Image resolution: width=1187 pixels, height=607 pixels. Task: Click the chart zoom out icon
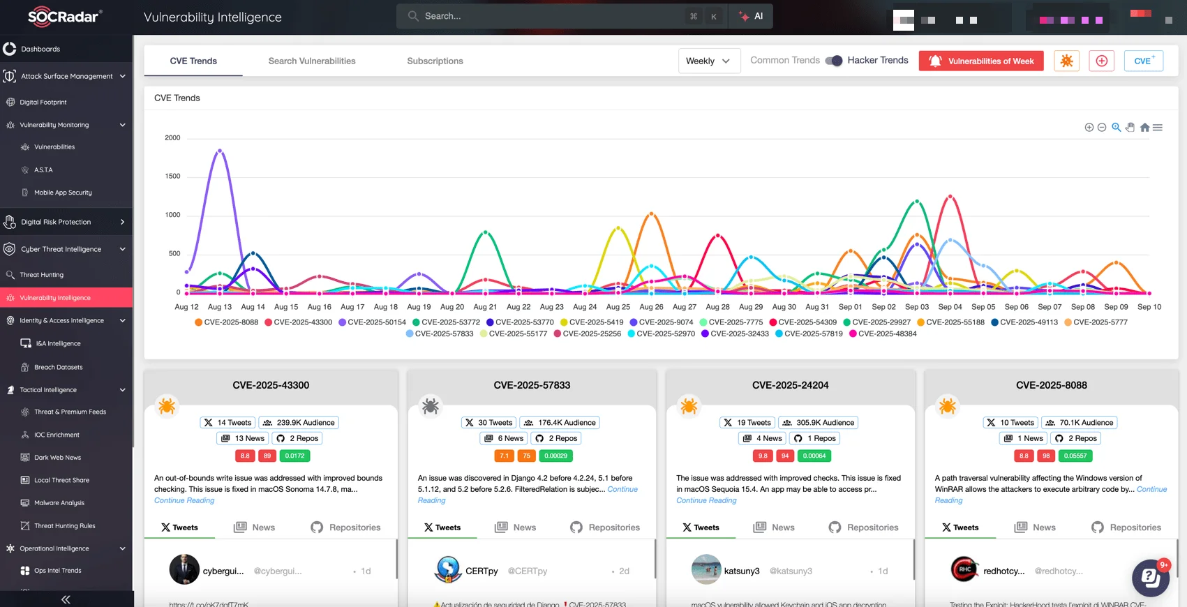pos(1102,128)
